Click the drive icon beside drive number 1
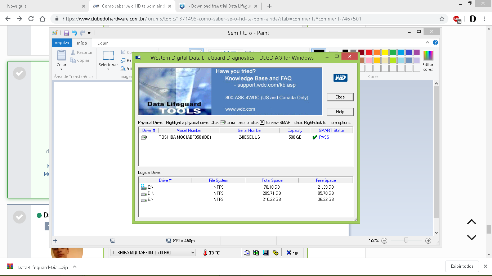This screenshot has width=492, height=276. (143, 137)
